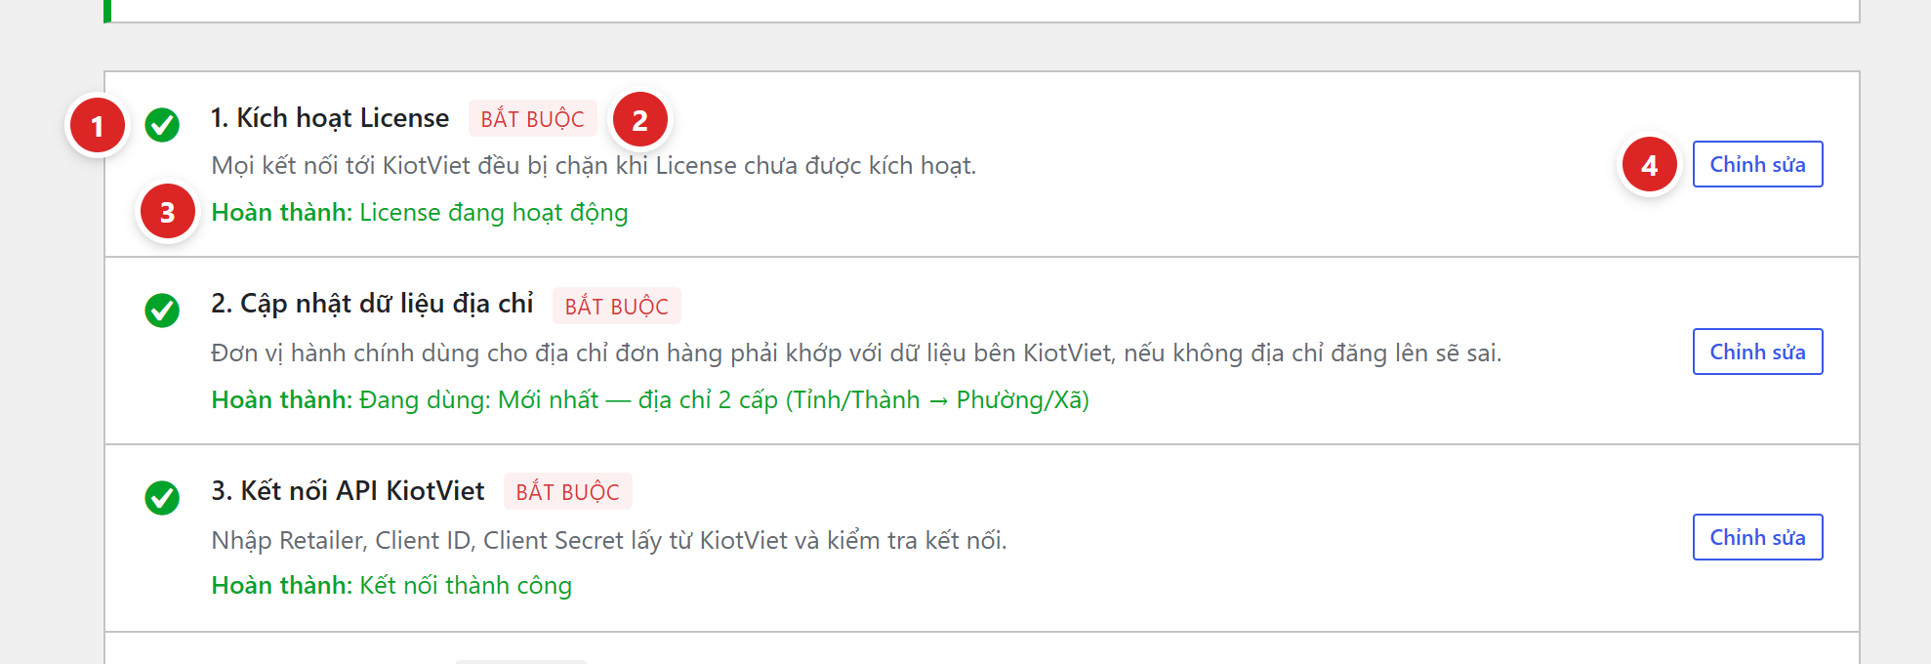
Task: Click the red annotation marker number 2
Action: pyautogui.click(x=639, y=120)
